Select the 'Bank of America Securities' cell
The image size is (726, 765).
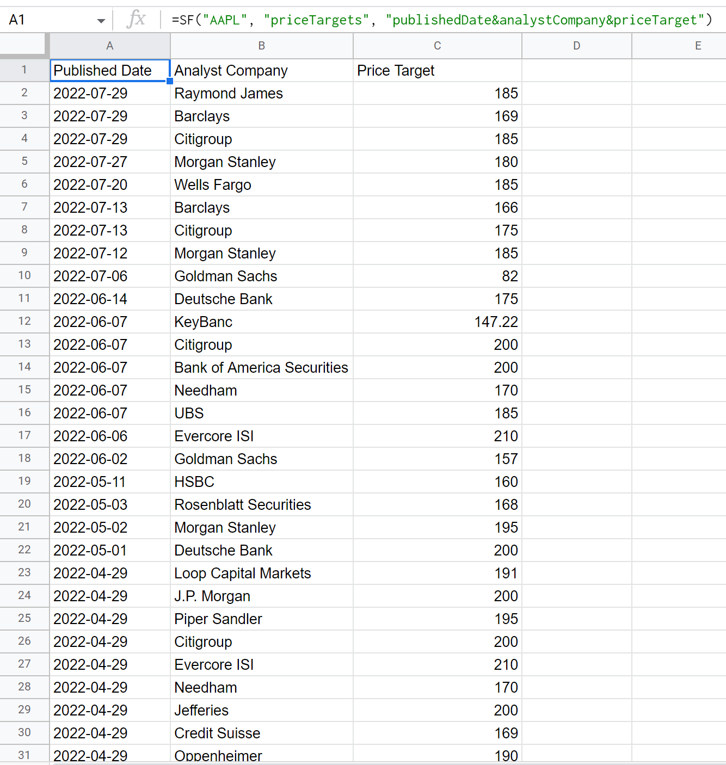coord(262,367)
